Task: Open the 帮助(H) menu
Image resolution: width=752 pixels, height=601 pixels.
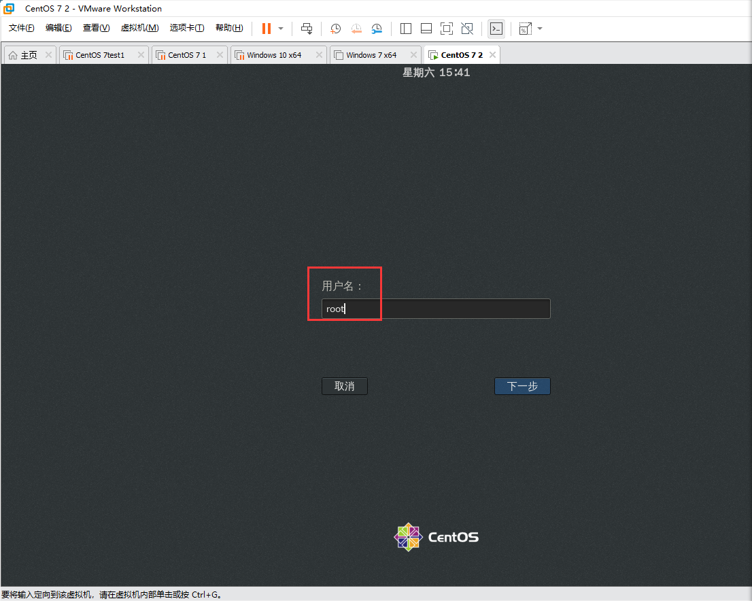Action: coord(229,28)
